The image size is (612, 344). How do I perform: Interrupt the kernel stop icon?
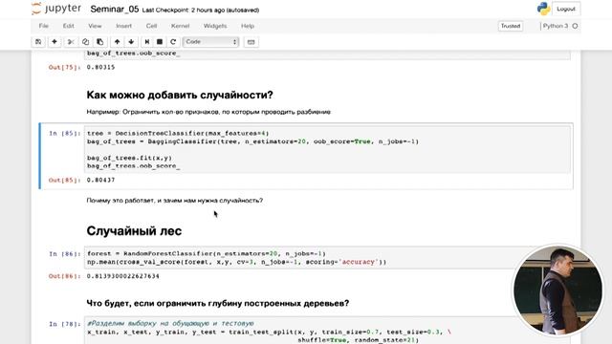(x=160, y=42)
